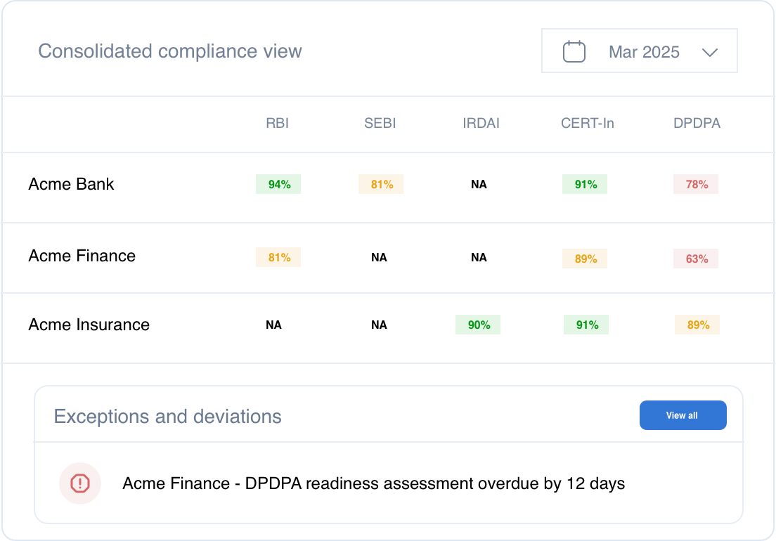Open the Acme Insurance row
This screenshot has height=541, width=776.
[x=89, y=325]
